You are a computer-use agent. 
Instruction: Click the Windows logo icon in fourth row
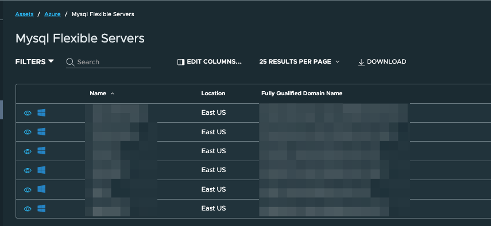tap(41, 170)
